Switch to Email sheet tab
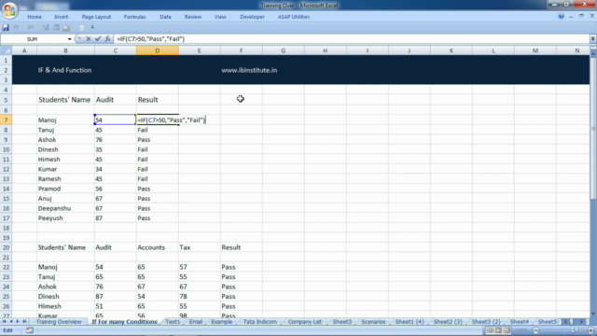The image size is (597, 336). [195, 322]
